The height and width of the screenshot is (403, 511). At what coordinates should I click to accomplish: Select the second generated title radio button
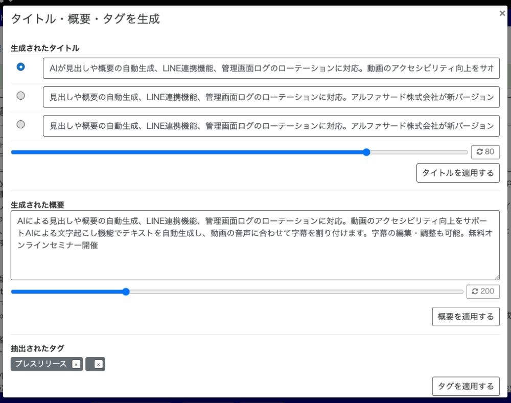coord(20,96)
